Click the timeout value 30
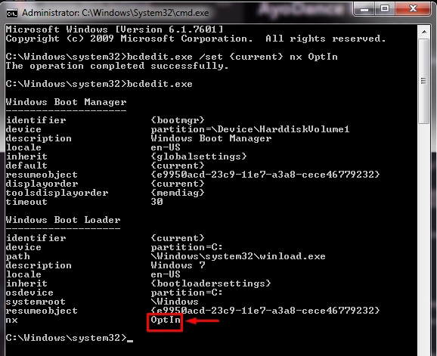 (157, 201)
